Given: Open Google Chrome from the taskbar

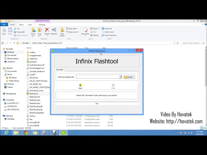Looking at the screenshot, I should point(26,133).
